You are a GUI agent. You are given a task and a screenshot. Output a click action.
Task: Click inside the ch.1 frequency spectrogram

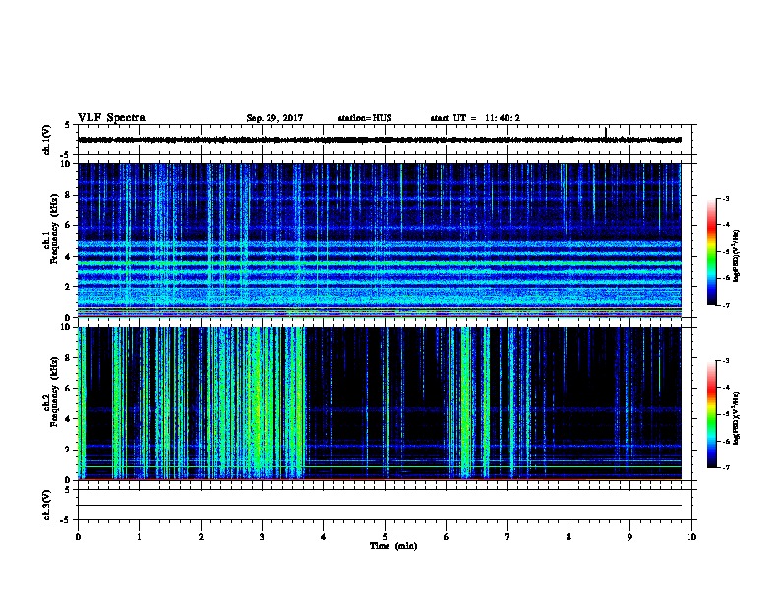[380, 240]
